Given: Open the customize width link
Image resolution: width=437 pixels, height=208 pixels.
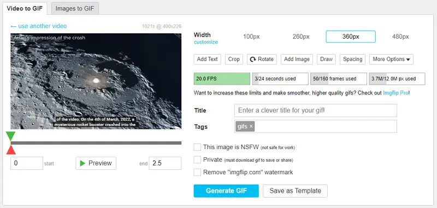Looking at the screenshot, I should click(x=206, y=42).
